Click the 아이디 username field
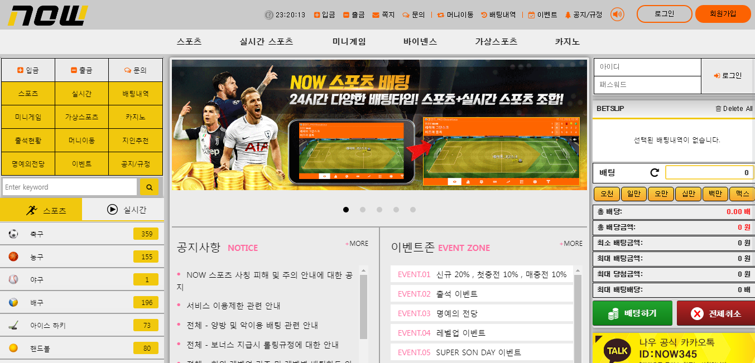The width and height of the screenshot is (755, 363). (x=647, y=67)
